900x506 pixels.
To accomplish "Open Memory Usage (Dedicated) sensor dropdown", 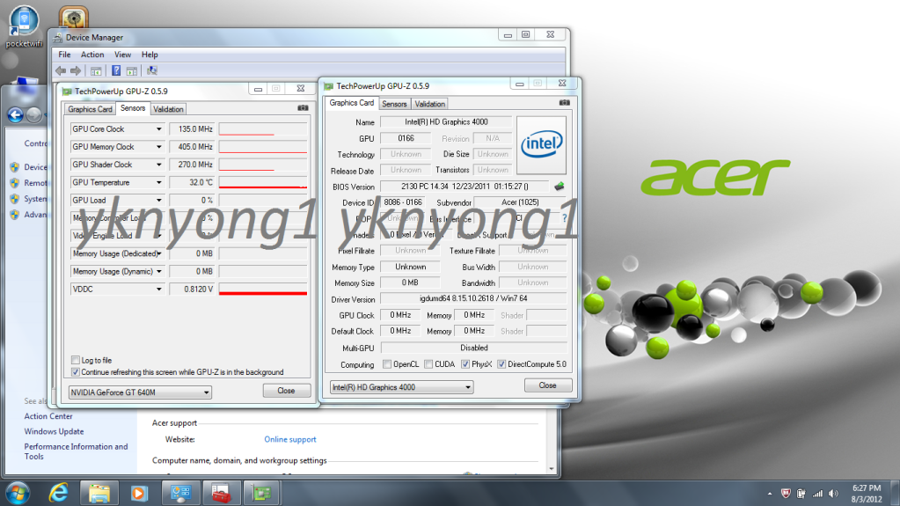I will pyautogui.click(x=159, y=253).
